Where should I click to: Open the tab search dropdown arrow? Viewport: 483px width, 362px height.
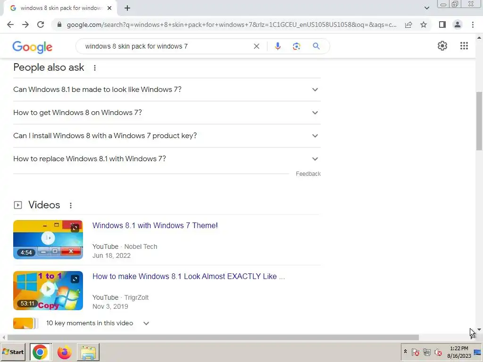(426, 8)
